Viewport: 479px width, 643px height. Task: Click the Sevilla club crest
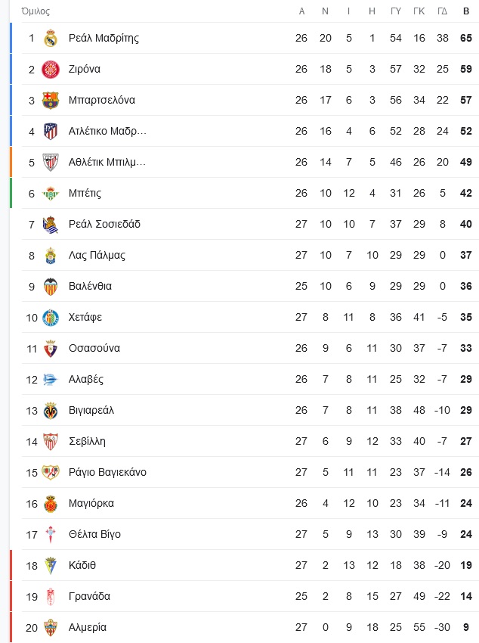point(51,441)
